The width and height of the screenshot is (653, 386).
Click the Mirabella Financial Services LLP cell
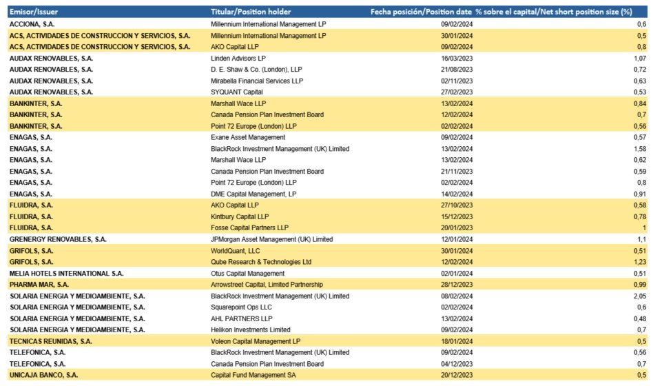click(x=256, y=81)
